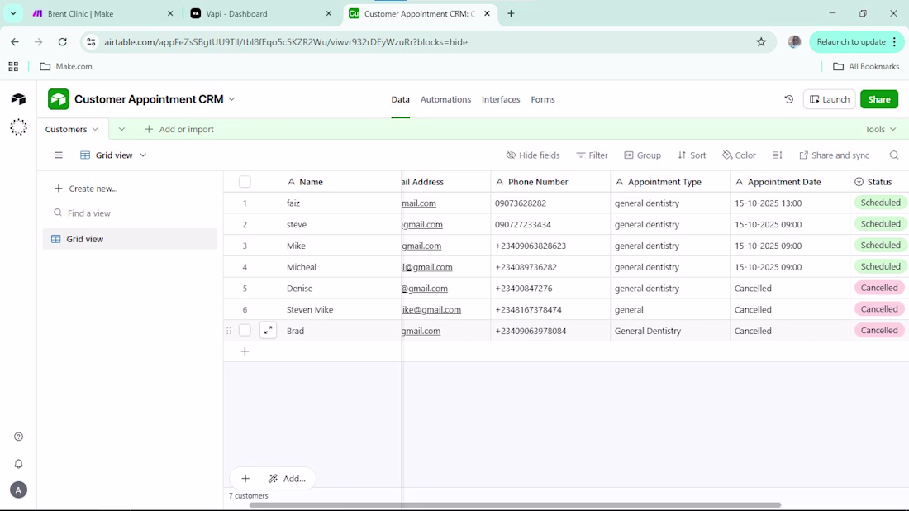Click the Appointment Type column header
Viewport: 909px width, 511px height.
(x=670, y=182)
